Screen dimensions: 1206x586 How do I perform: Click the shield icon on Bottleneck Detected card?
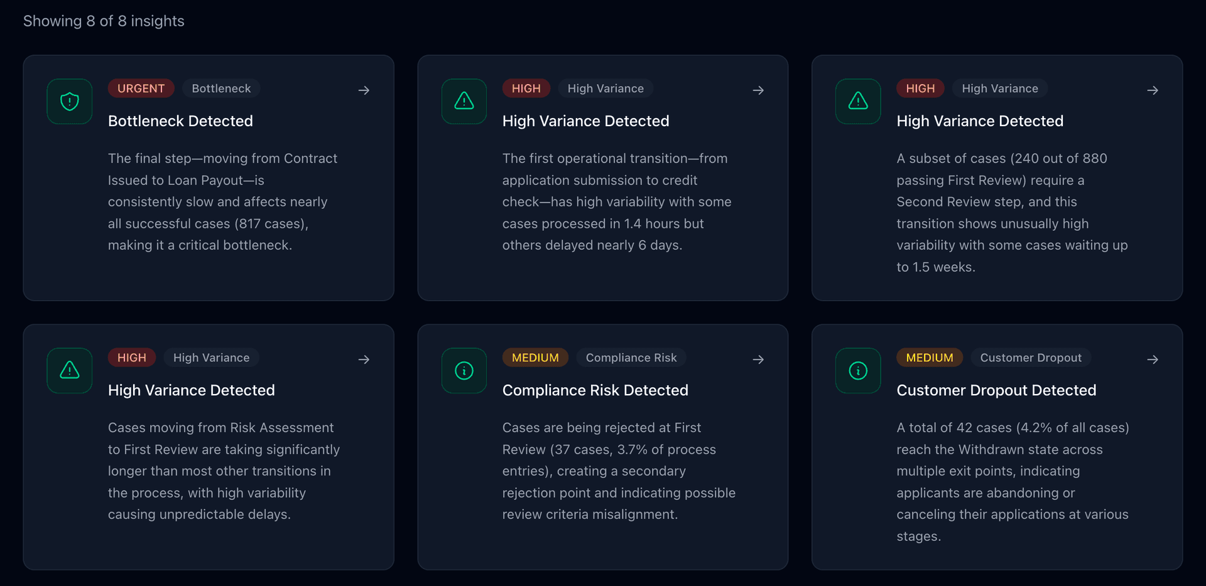(69, 101)
